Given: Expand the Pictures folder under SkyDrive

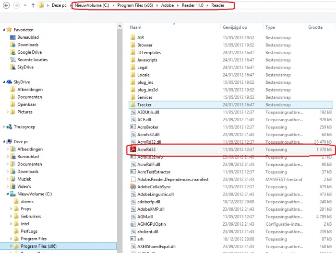Looking at the screenshot, I should [8, 112].
